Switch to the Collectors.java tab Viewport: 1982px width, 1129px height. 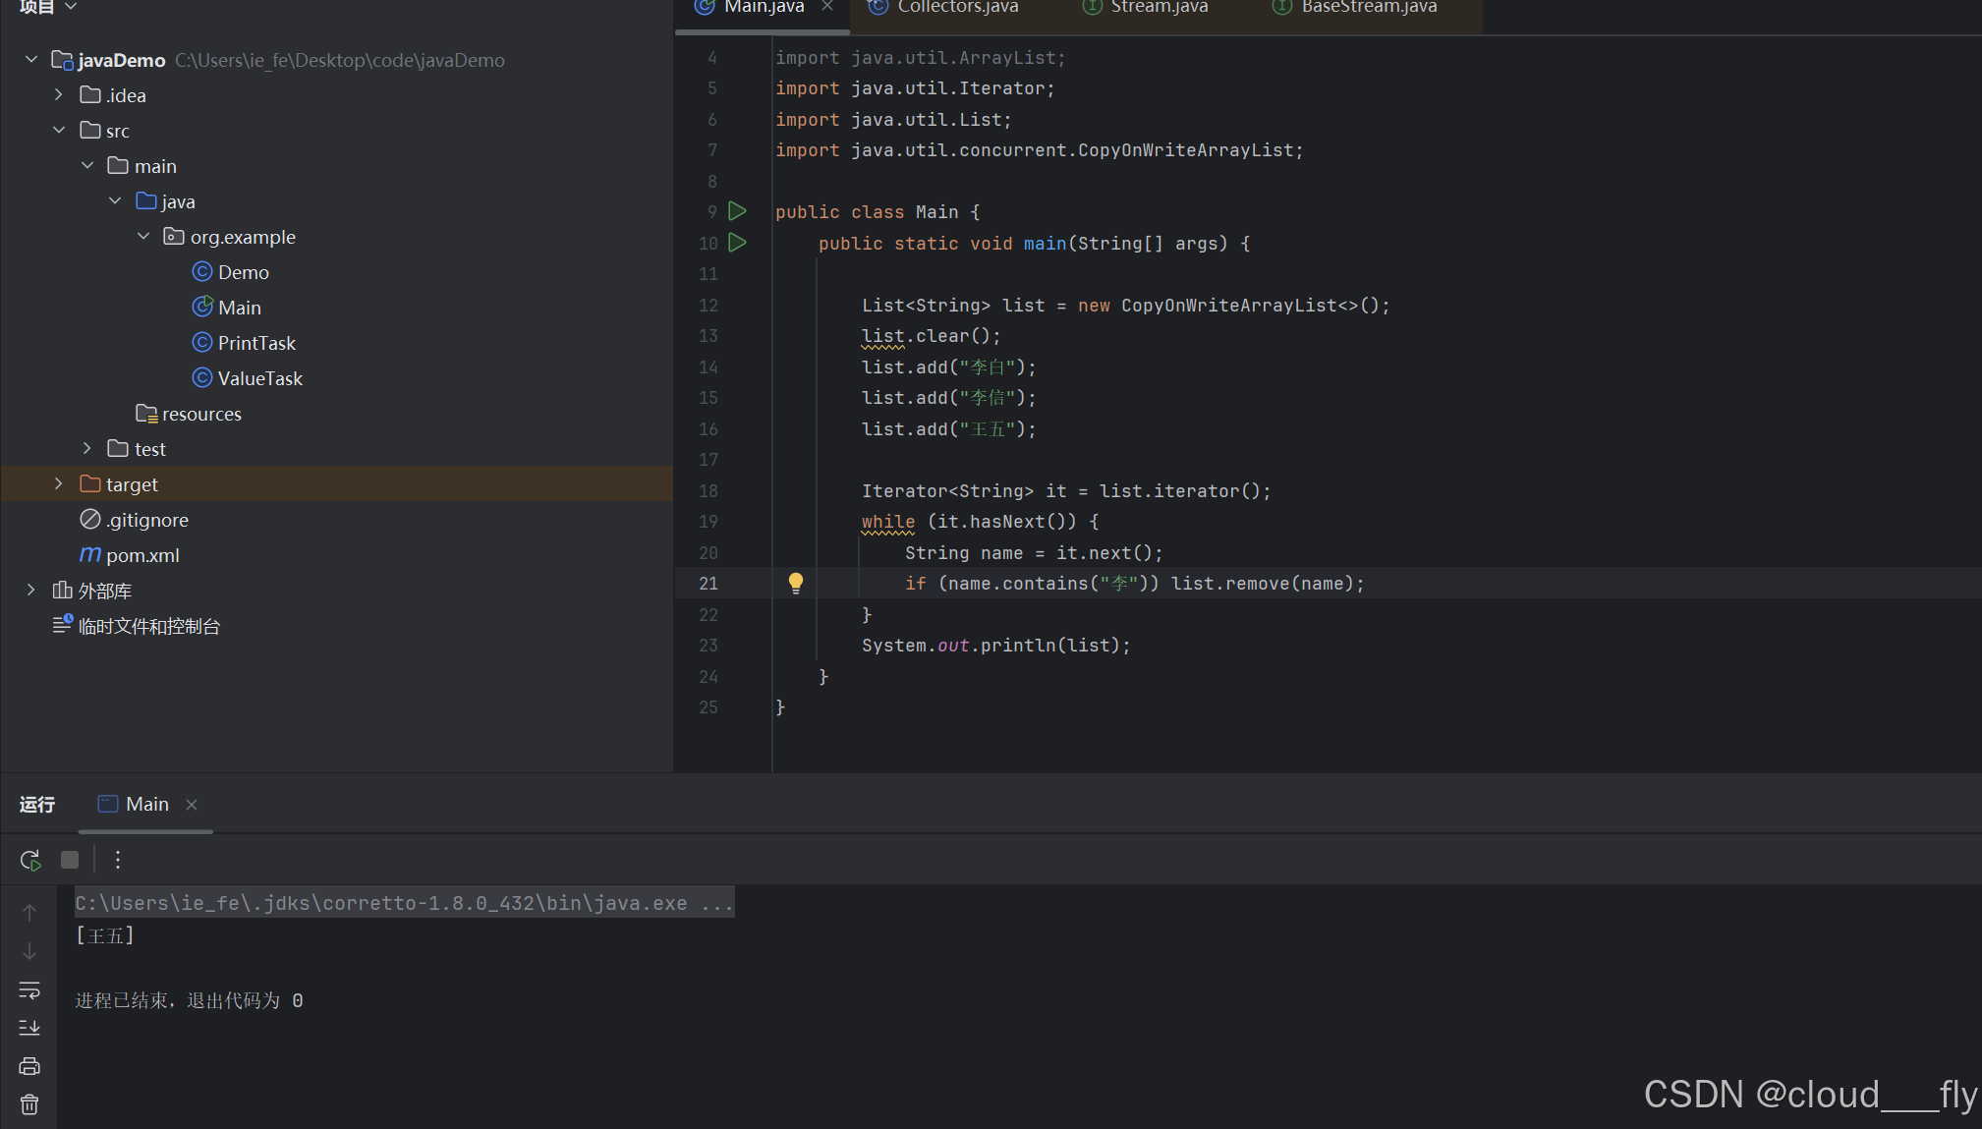(957, 8)
